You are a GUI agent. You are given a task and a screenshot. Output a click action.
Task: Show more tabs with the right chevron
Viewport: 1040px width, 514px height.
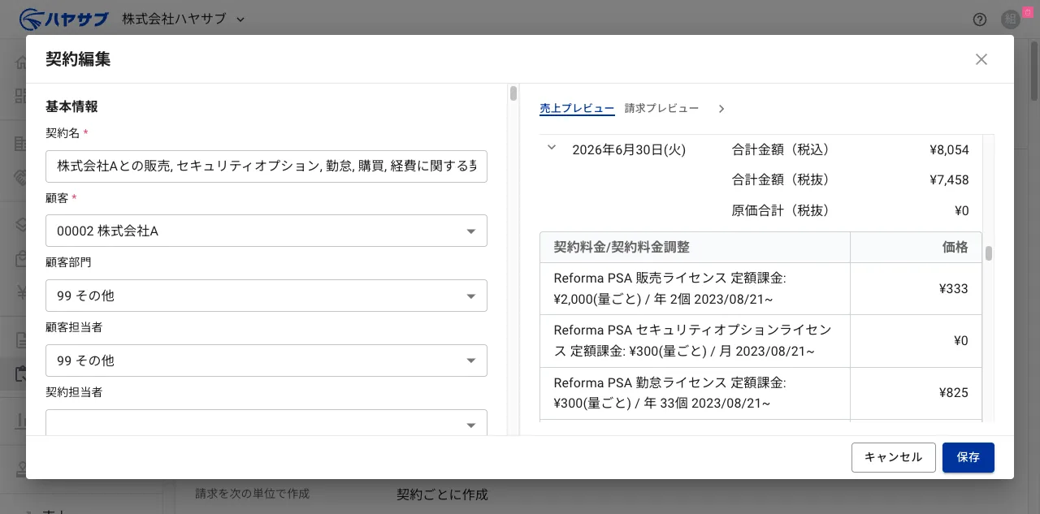721,109
